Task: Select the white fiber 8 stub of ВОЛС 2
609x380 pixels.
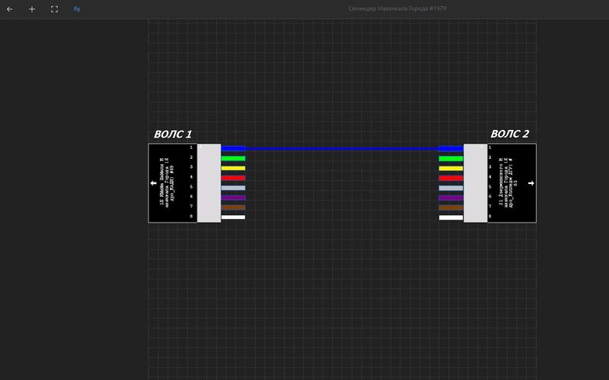Action: (451, 217)
